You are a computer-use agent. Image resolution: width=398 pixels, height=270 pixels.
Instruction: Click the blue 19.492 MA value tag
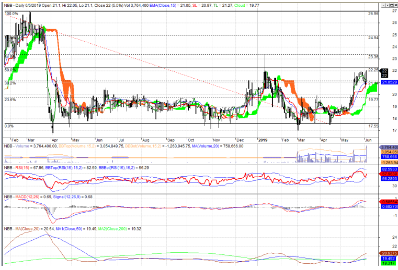(389, 259)
